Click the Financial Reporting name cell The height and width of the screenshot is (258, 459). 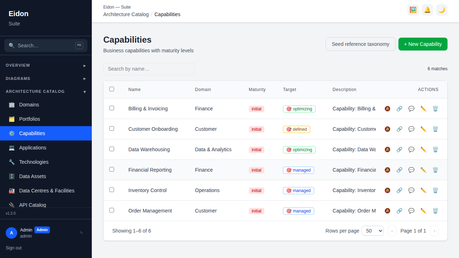pyautogui.click(x=150, y=170)
